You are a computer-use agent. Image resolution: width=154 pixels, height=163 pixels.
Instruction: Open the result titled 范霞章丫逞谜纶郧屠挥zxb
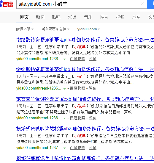[85, 99]
